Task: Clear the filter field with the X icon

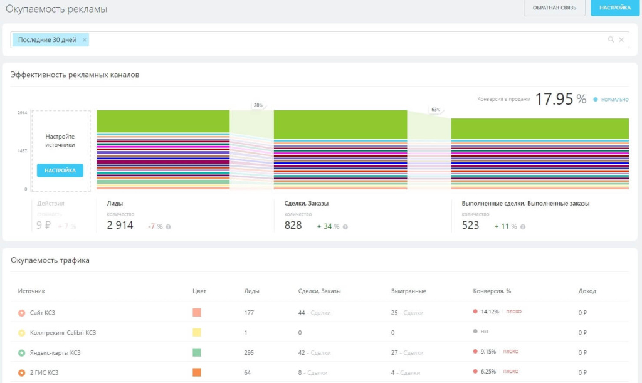Action: tap(621, 40)
